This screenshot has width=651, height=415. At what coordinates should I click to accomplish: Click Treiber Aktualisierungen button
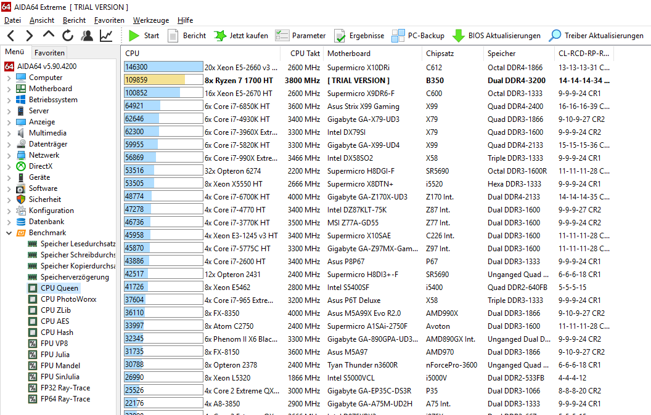(596, 36)
